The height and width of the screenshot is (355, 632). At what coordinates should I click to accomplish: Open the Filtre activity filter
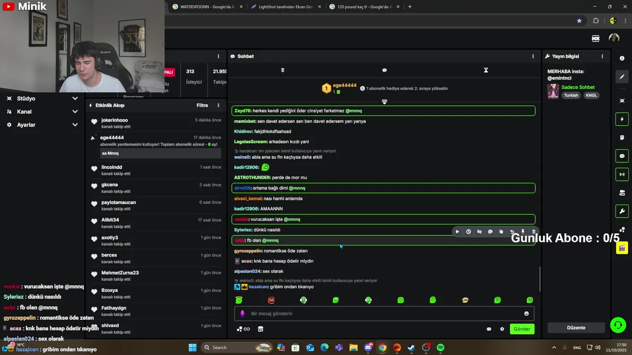click(x=202, y=105)
